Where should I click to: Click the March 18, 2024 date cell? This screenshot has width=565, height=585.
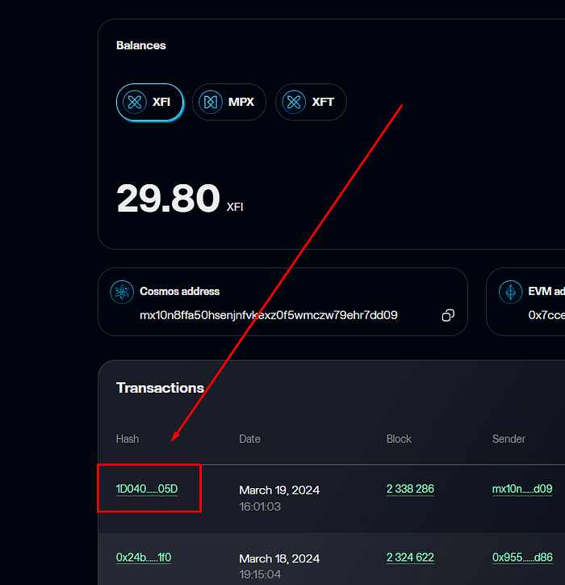[279, 566]
